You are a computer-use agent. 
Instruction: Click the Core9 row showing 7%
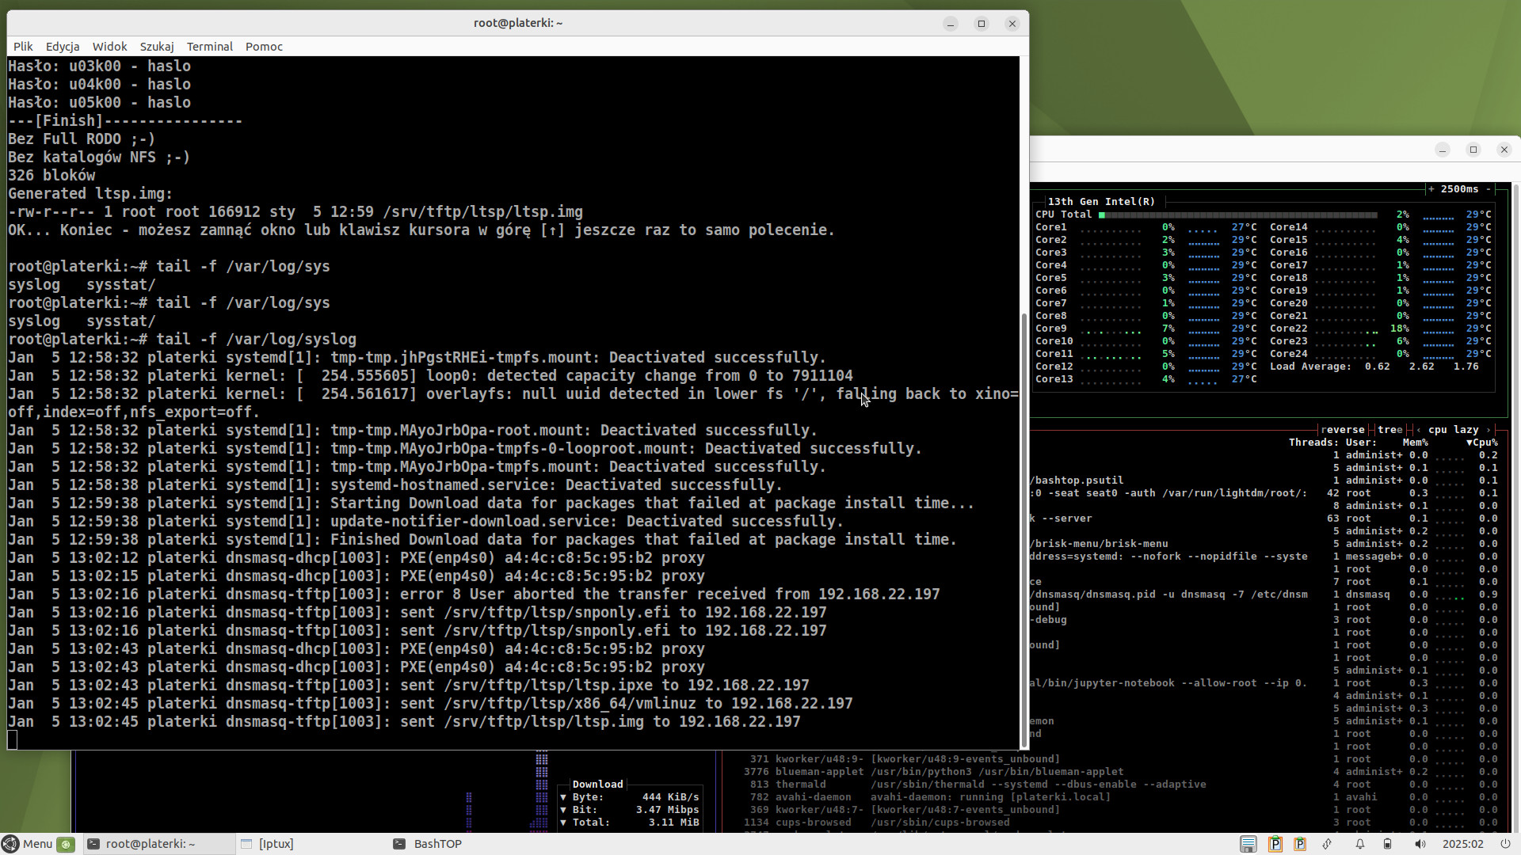(x=1146, y=329)
